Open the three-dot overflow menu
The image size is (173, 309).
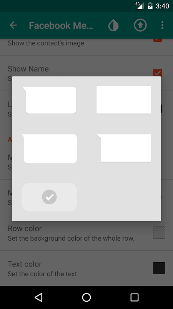[x=162, y=25]
